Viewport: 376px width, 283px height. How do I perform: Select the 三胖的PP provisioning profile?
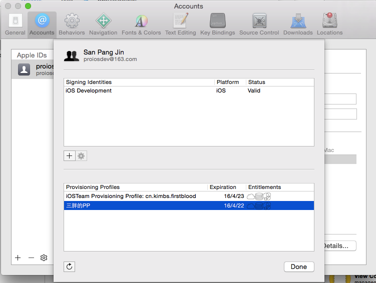click(189, 205)
